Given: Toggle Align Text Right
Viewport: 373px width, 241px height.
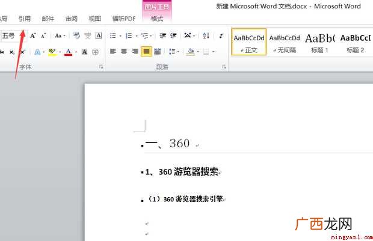Looking at the screenshot, I should tap(135, 51).
